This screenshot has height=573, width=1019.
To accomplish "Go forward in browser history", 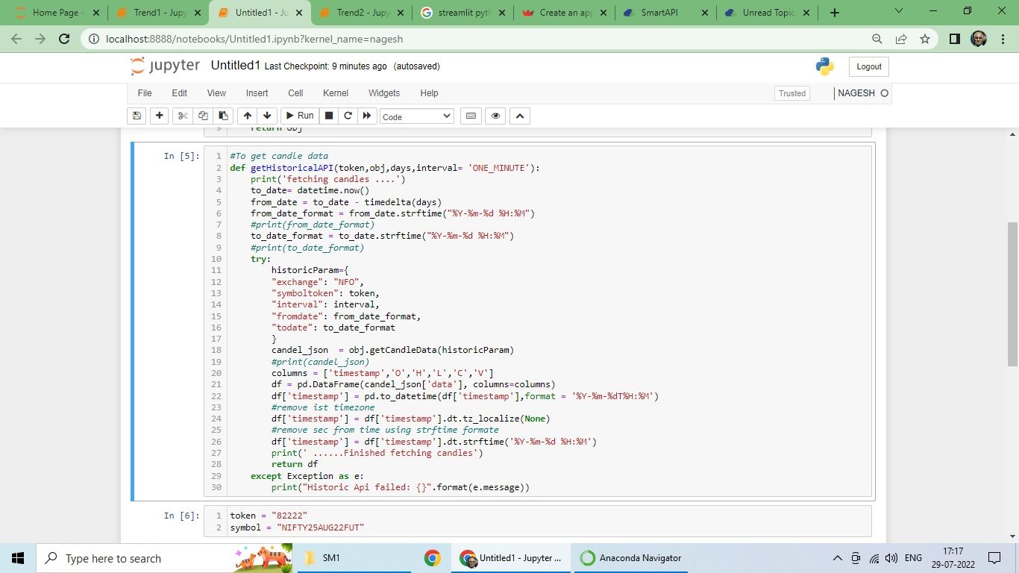I will coord(40,40).
